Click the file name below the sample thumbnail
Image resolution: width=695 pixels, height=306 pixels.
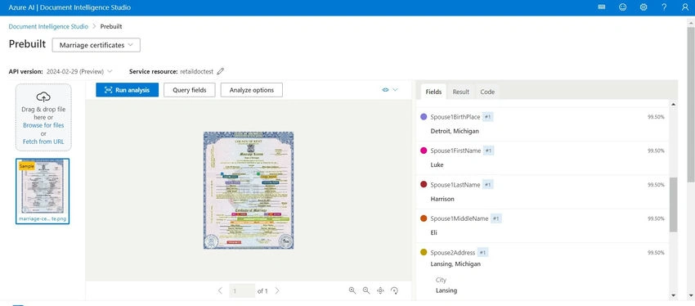point(43,219)
